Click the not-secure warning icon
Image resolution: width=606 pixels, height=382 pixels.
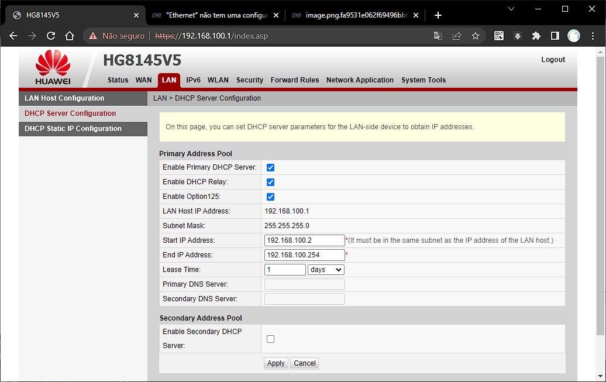point(93,36)
